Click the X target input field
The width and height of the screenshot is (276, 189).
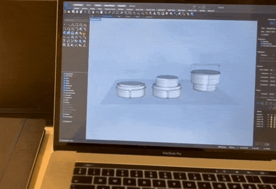tap(272, 94)
